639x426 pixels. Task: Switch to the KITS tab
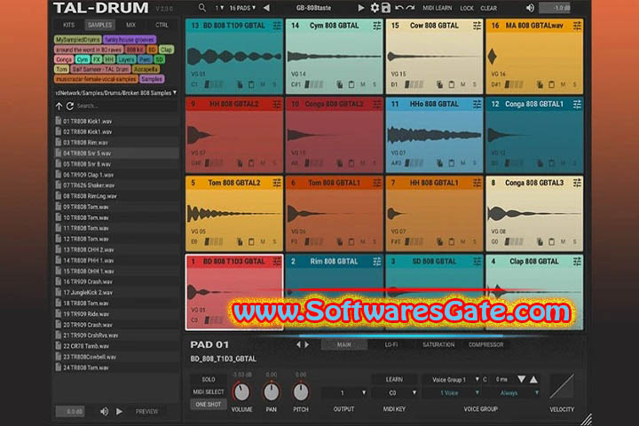pos(69,25)
